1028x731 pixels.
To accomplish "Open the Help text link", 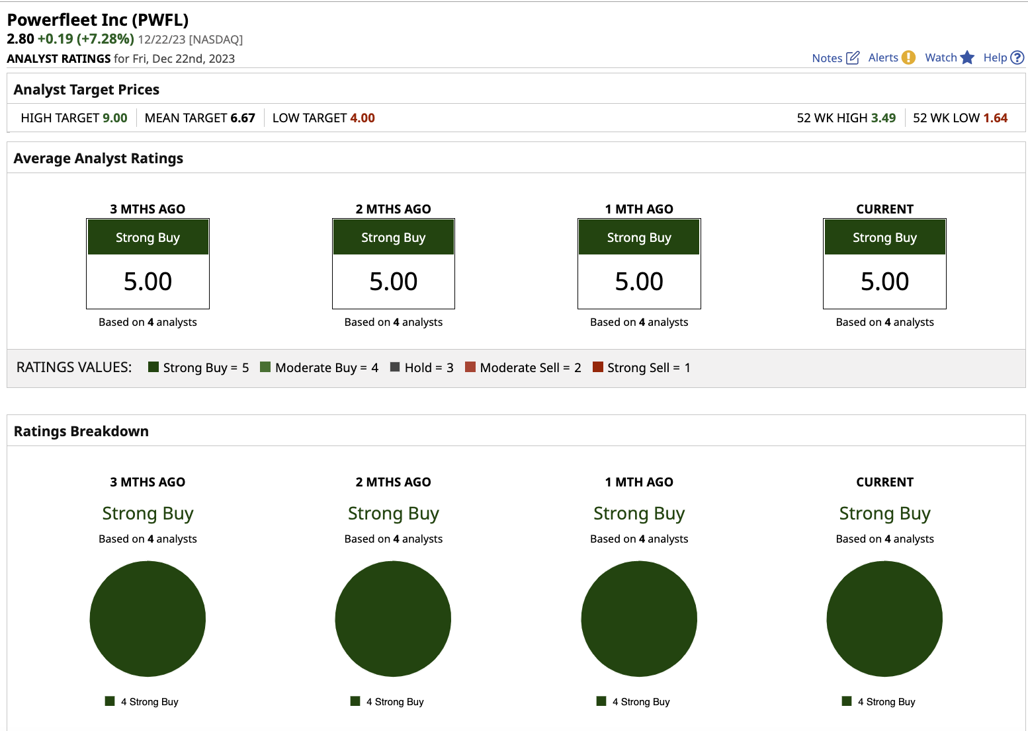I will point(995,58).
